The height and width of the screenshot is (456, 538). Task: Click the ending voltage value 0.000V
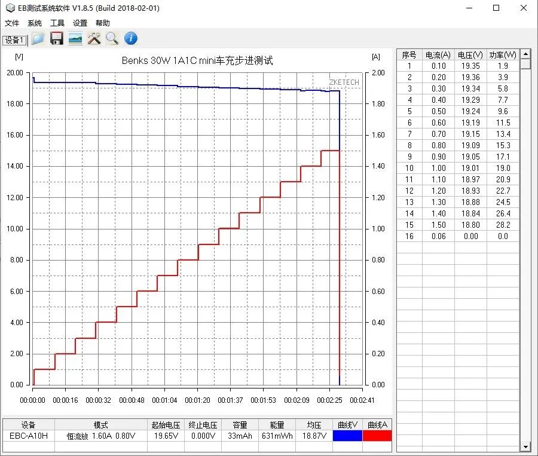[x=203, y=436]
